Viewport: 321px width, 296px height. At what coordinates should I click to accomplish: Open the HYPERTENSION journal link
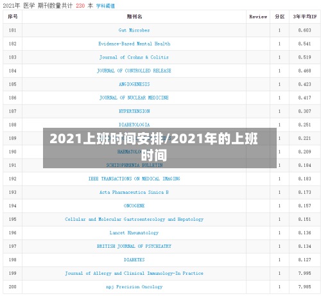pyautogui.click(x=134, y=111)
